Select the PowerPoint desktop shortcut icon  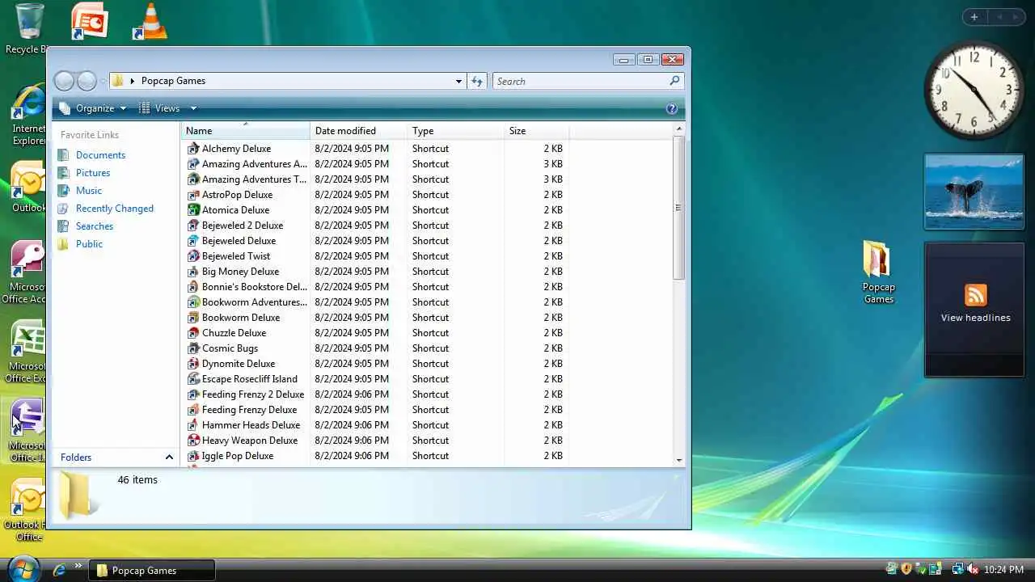pos(89,22)
